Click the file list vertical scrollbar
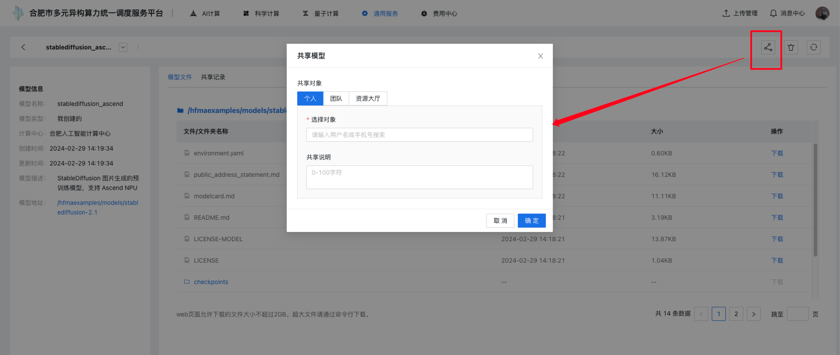This screenshot has height=355, width=840. (815, 200)
